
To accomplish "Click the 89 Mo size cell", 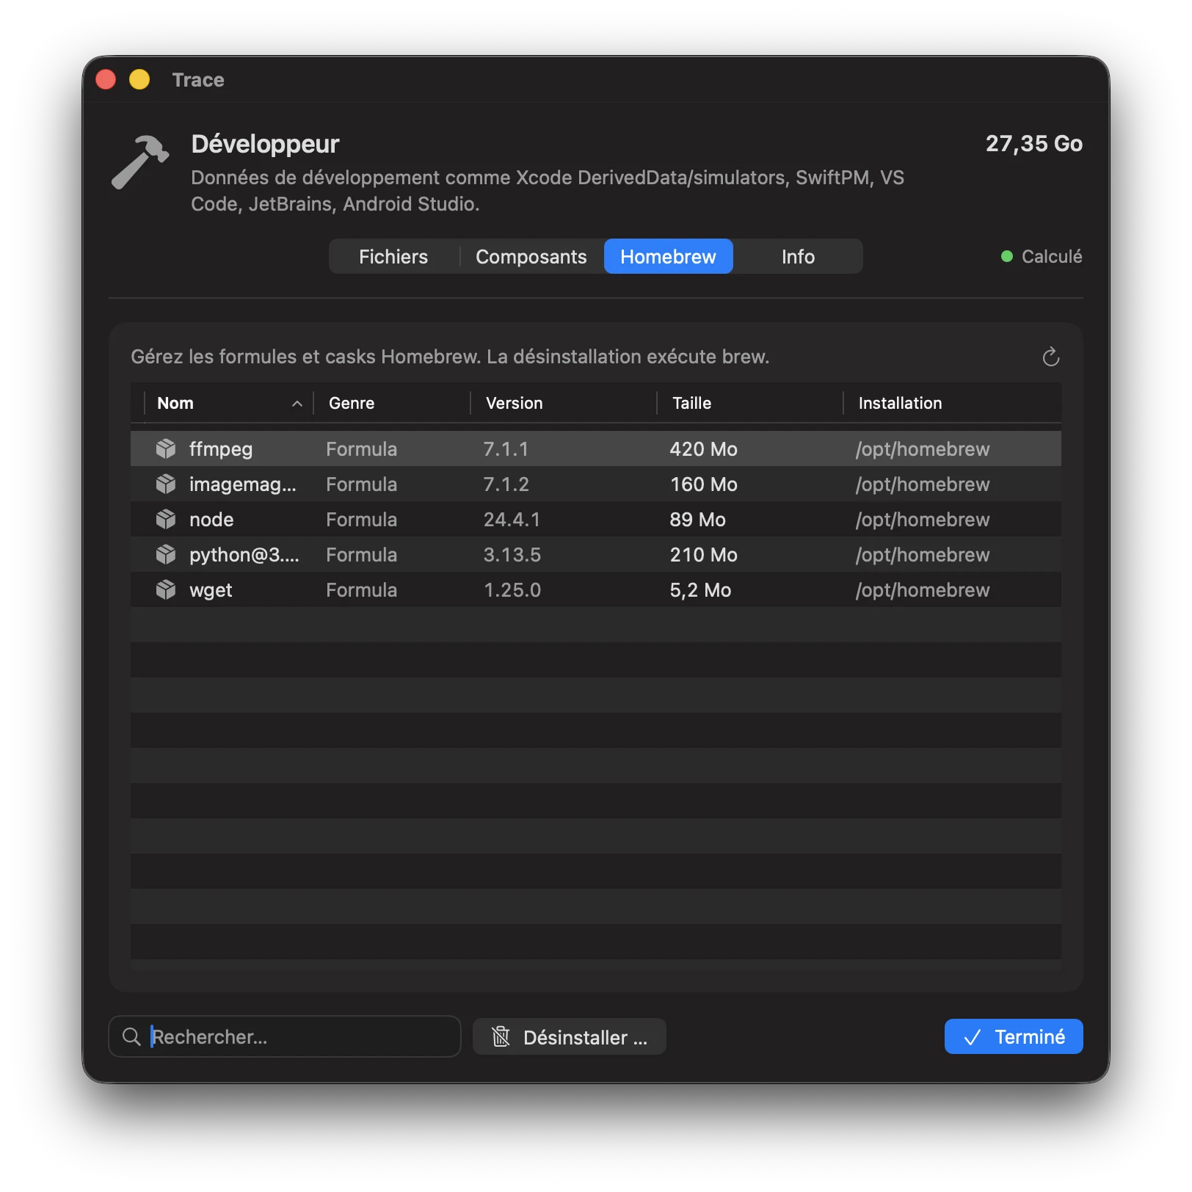I will 697,519.
